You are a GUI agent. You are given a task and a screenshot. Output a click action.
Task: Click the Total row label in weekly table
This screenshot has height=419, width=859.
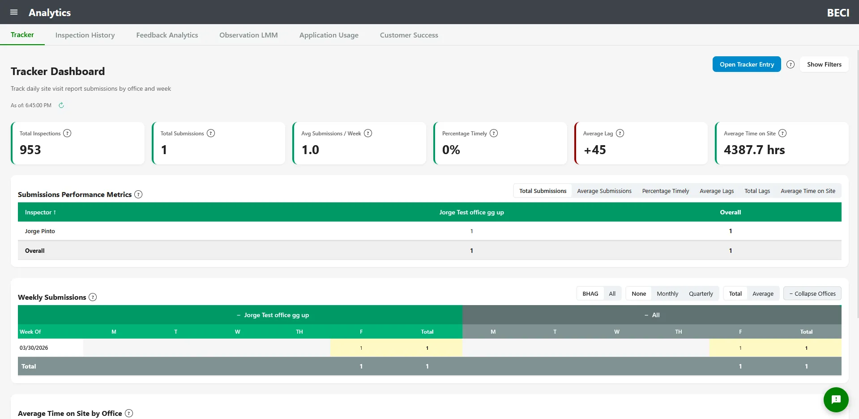click(x=29, y=366)
